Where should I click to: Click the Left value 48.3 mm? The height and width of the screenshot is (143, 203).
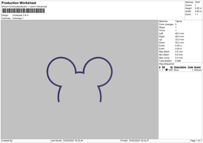point(179,33)
